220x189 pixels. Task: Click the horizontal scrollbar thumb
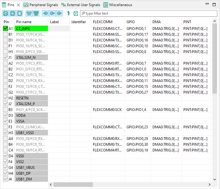coord(73,184)
